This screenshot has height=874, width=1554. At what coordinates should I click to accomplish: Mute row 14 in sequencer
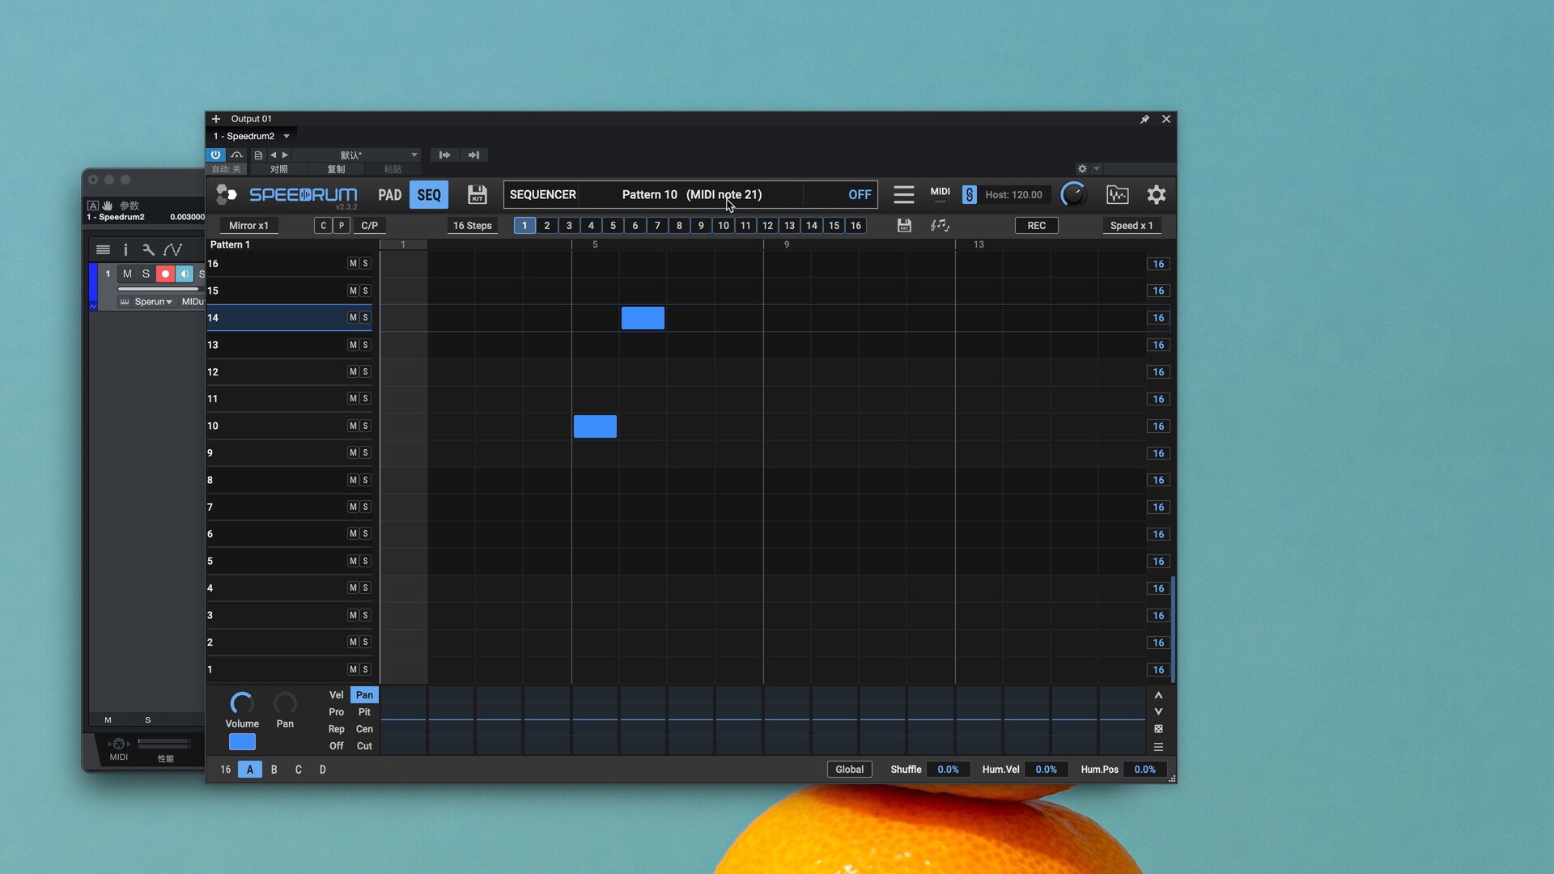tap(353, 318)
